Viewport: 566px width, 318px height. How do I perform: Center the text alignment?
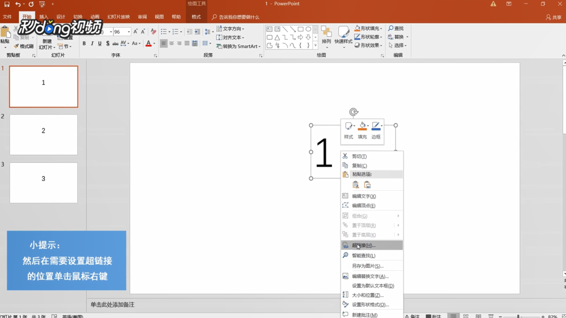171,44
